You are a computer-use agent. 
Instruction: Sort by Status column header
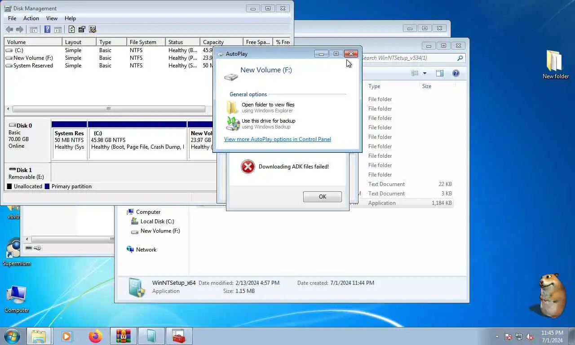[183, 42]
